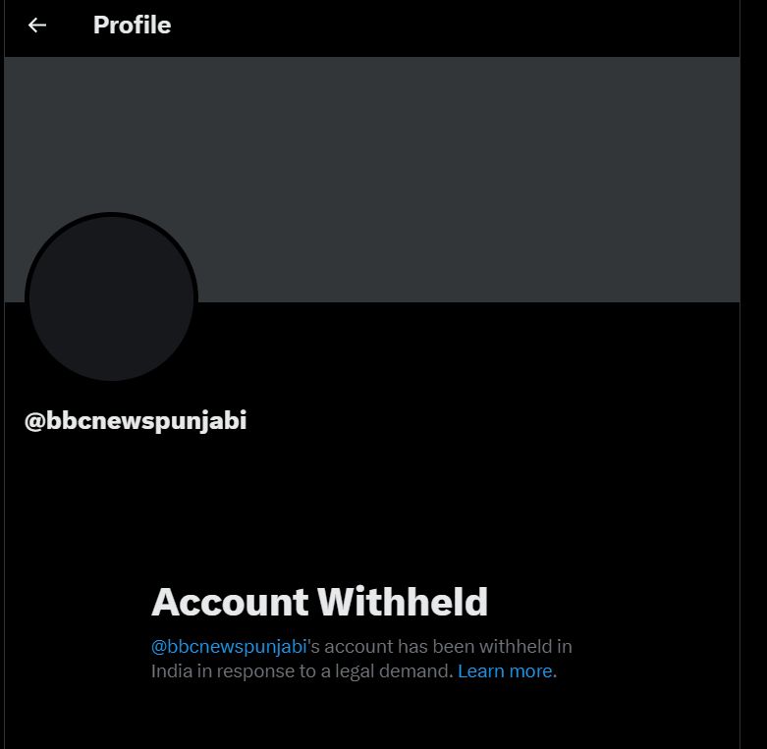Open the blue @bbcnewspunjabi mention link

coord(229,646)
